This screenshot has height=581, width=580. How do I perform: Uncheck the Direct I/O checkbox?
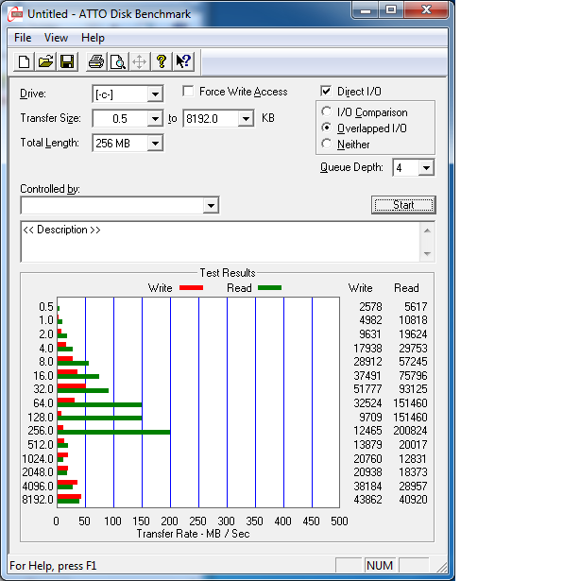(x=326, y=91)
